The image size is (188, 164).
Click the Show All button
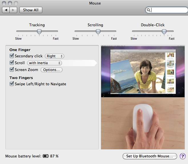[31, 10]
